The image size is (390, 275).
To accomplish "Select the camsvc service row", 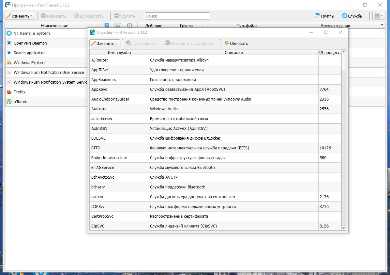I will [x=216, y=197].
